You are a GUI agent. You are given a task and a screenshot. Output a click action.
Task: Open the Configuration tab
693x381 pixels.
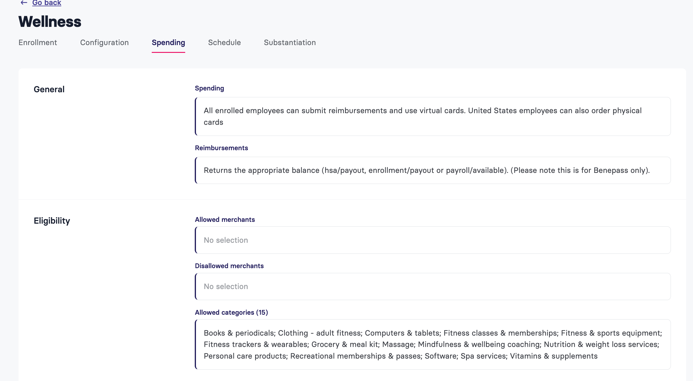tap(104, 42)
